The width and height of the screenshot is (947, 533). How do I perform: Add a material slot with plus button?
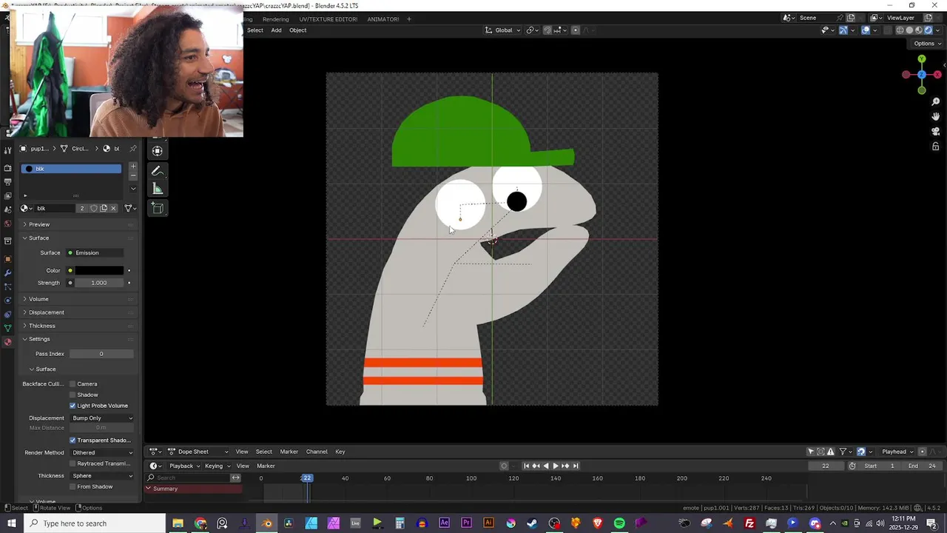(133, 167)
